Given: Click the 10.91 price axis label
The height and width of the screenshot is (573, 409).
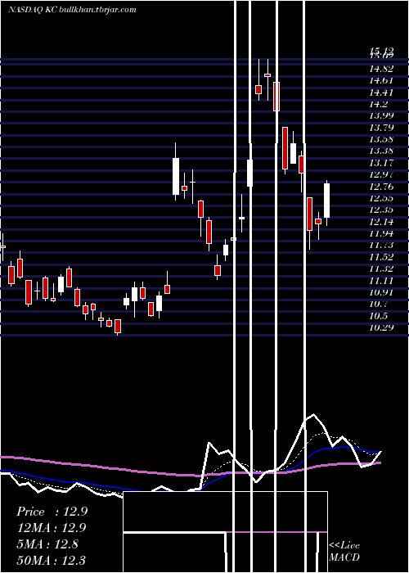Looking at the screenshot, I should click(381, 292).
